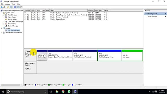Viewport: 167px width, 94px height.
Task: Sort by the Free Space column header
Action: [x=99, y=11]
